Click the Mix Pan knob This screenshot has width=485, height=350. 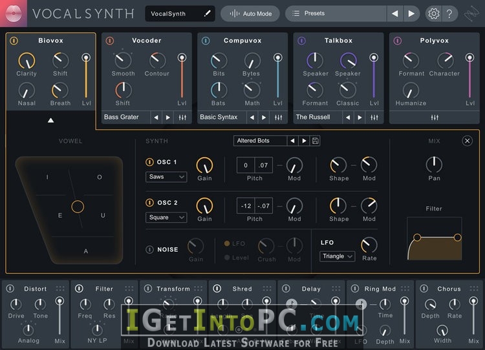point(434,165)
